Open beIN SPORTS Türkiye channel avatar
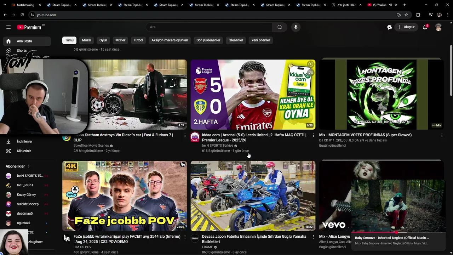Viewport: 453px width, 255px height. 195,137
